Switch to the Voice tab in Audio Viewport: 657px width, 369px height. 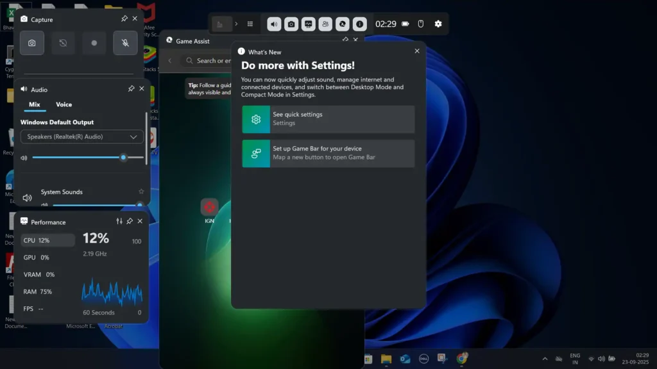tap(64, 104)
